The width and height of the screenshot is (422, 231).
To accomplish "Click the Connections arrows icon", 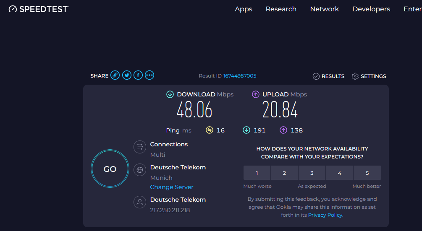I will (x=140, y=147).
